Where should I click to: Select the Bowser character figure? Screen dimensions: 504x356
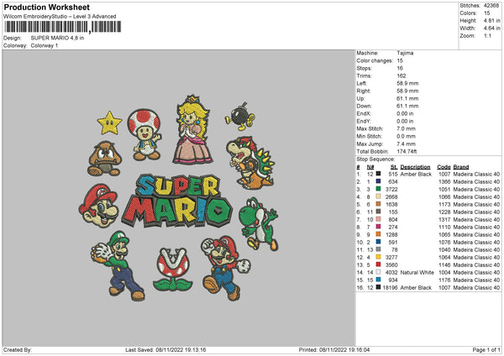coord(251,163)
